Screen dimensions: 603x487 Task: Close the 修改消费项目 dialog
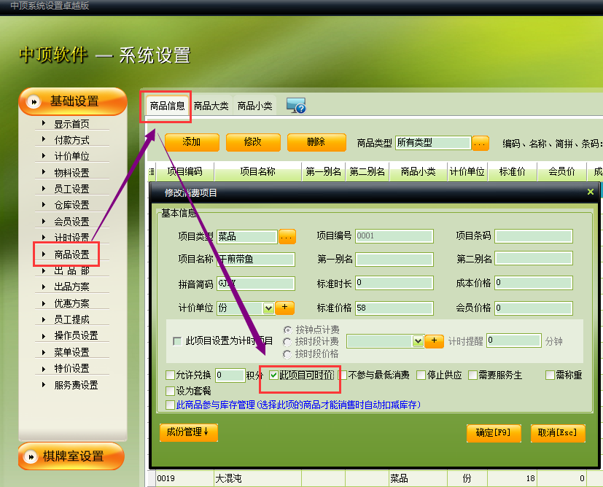tap(591, 192)
